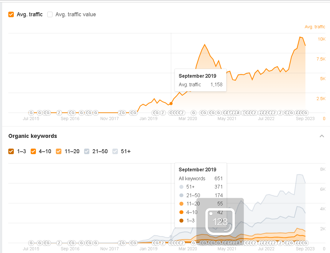Click the G marker above Mar 2020 on traffic chart

tap(193, 113)
